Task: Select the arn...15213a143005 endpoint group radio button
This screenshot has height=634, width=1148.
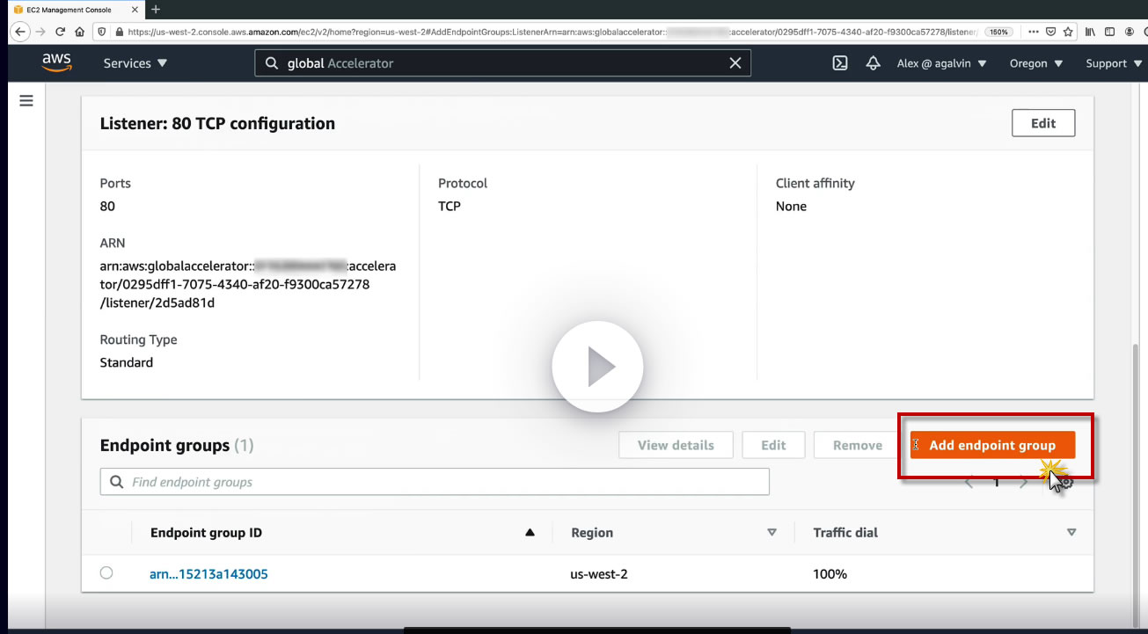Action: pyautogui.click(x=106, y=572)
